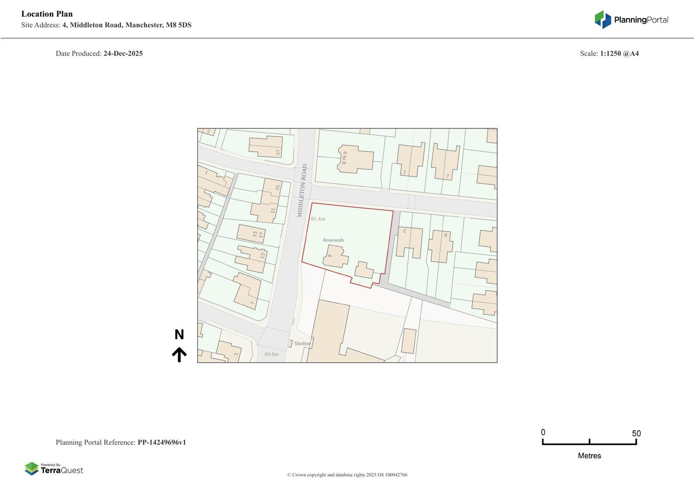Click the Roselands label on the map
This screenshot has width=694, height=491.
click(x=334, y=240)
